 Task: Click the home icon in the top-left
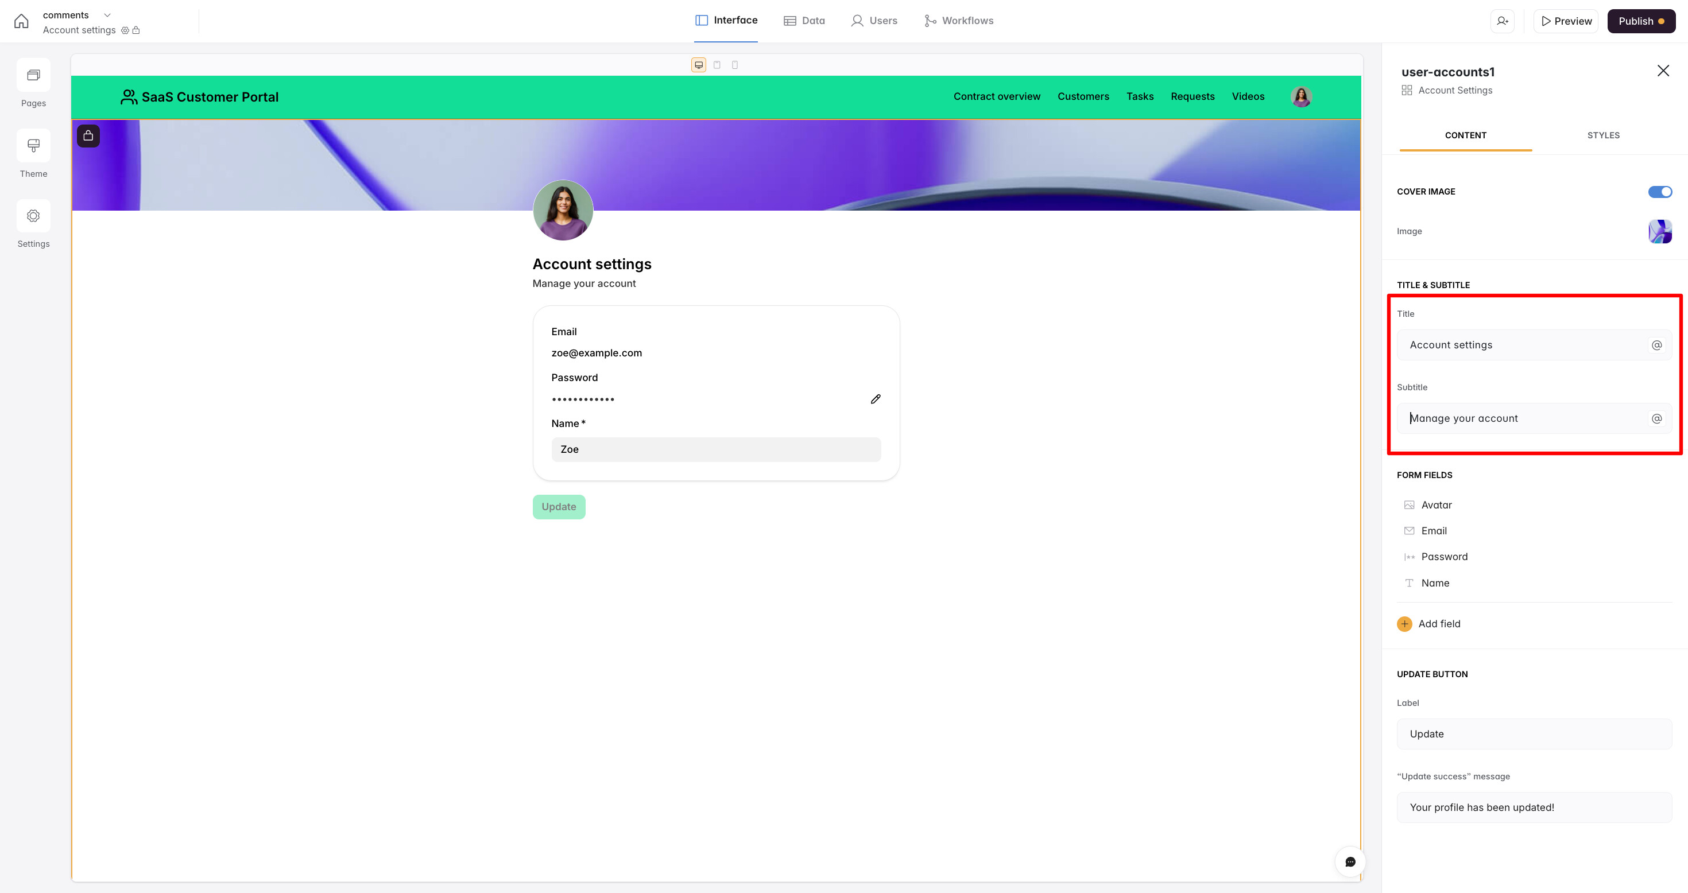pos(21,21)
